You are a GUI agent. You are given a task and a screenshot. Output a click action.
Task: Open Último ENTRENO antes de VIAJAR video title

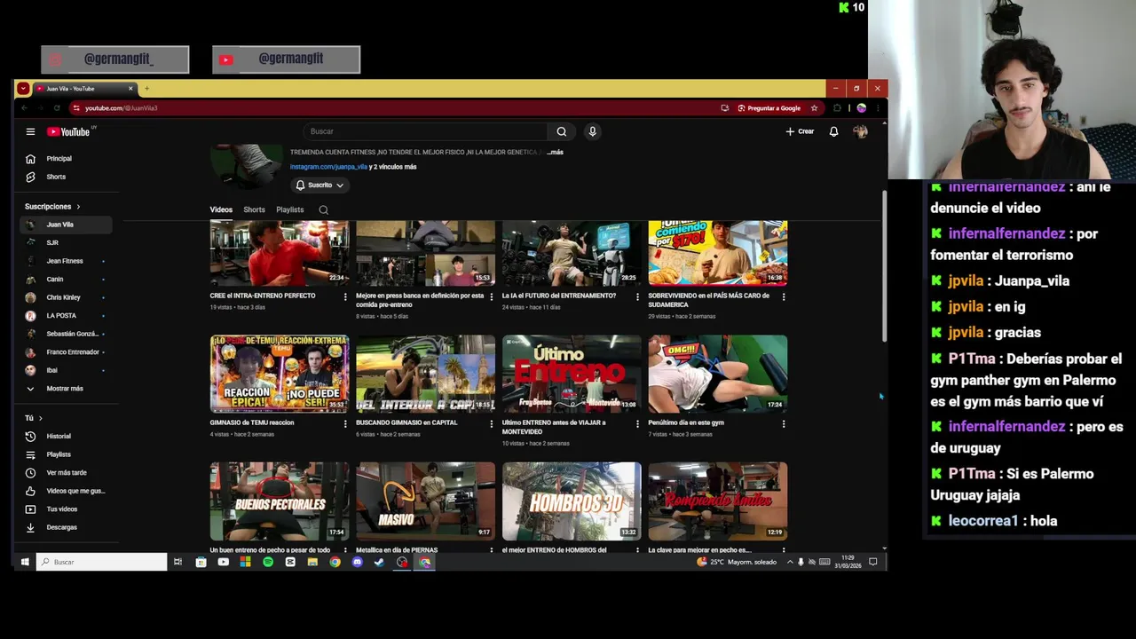pos(554,427)
